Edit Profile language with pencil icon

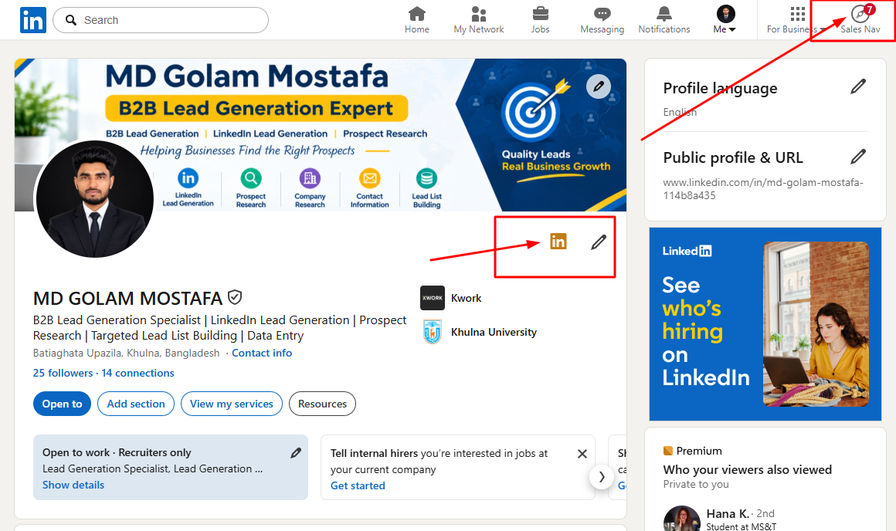pyautogui.click(x=857, y=86)
